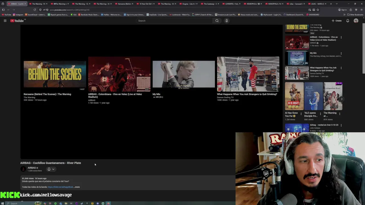Open the browser Sign in button

click(342, 10)
